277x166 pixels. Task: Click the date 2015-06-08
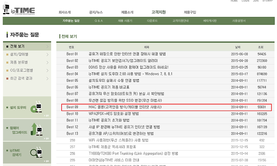[x=239, y=54]
